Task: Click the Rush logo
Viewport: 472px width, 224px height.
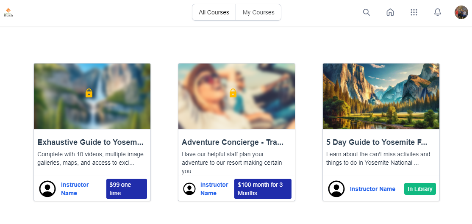Action: (8, 12)
